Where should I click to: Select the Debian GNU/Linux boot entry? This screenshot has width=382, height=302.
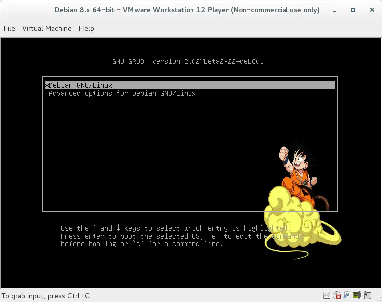click(190, 85)
